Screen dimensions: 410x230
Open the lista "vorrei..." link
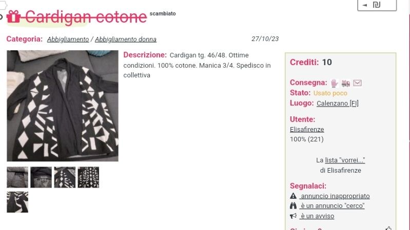[x=345, y=160]
